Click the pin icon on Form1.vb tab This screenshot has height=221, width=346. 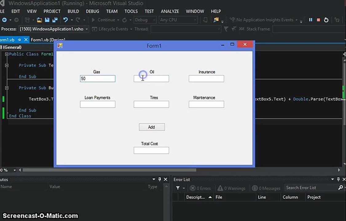coord(19,40)
